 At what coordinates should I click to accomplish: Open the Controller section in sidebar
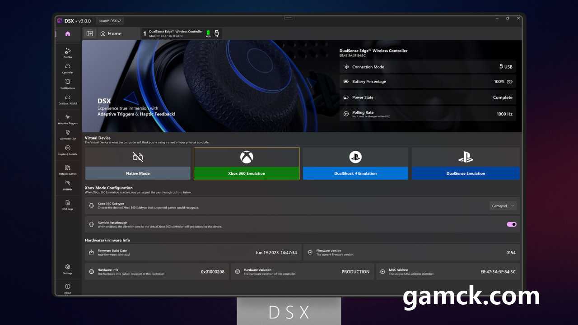click(x=68, y=69)
